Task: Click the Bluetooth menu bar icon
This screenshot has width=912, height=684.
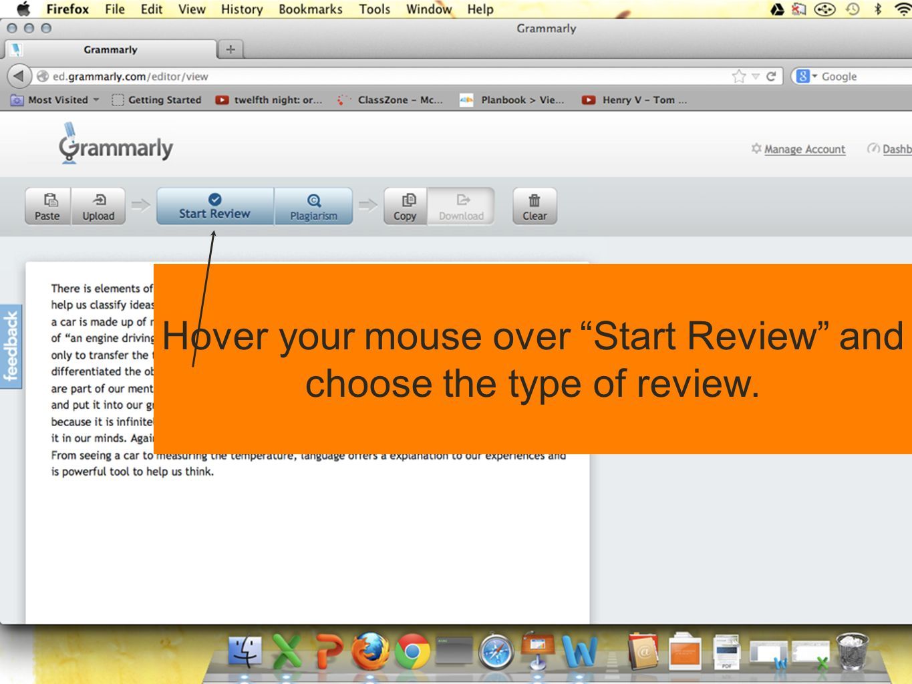Action: pos(878,9)
